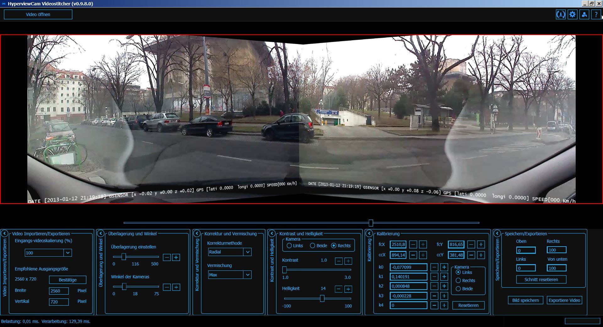Select Links camera in Kontrast panel
The image size is (603, 327).
tap(295, 246)
